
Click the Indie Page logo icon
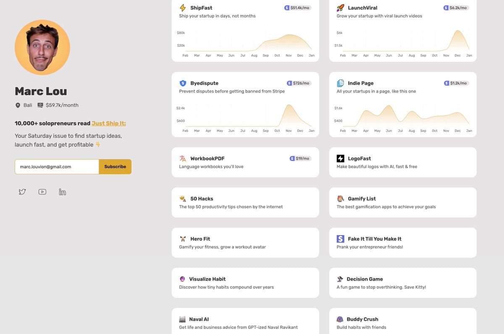[x=341, y=83]
